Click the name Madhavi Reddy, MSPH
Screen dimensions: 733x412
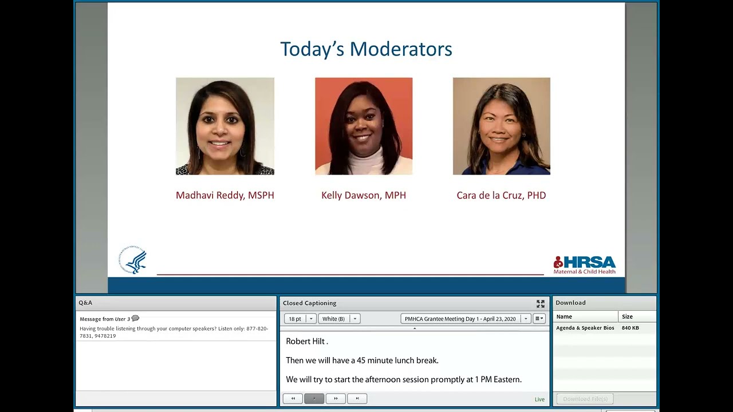[x=225, y=195]
